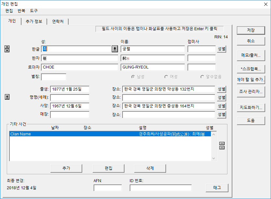Open the surname dropdown arrow next to 최
Image resolution: width=271 pixels, height=199 pixels.
click(x=115, y=49)
